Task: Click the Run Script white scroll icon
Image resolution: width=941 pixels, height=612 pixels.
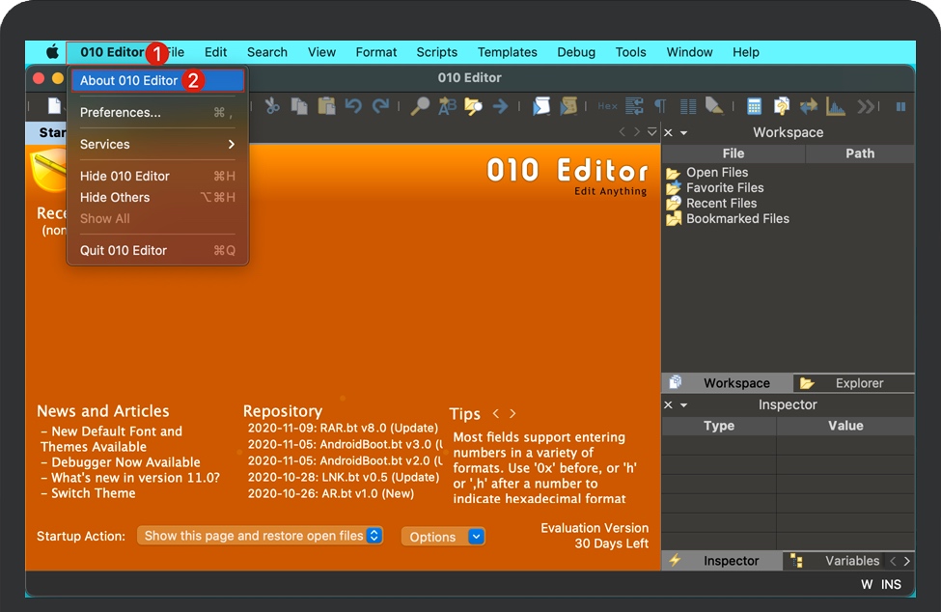Action: point(541,106)
